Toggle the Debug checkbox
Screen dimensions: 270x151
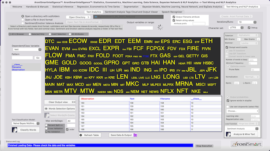point(249,28)
